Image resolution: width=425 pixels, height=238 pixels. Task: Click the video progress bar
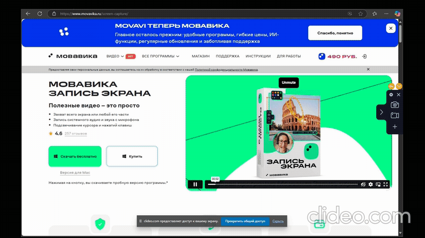(283, 184)
